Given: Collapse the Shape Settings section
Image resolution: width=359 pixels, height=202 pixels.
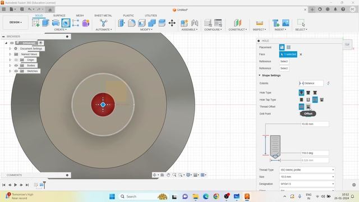Looking at the screenshot, I should tap(259, 75).
